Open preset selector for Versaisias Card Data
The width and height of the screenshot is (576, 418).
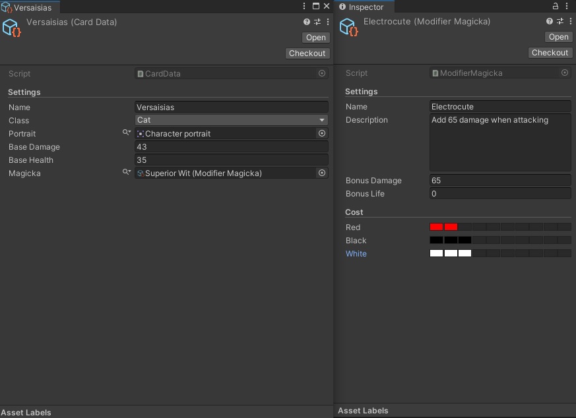click(317, 22)
